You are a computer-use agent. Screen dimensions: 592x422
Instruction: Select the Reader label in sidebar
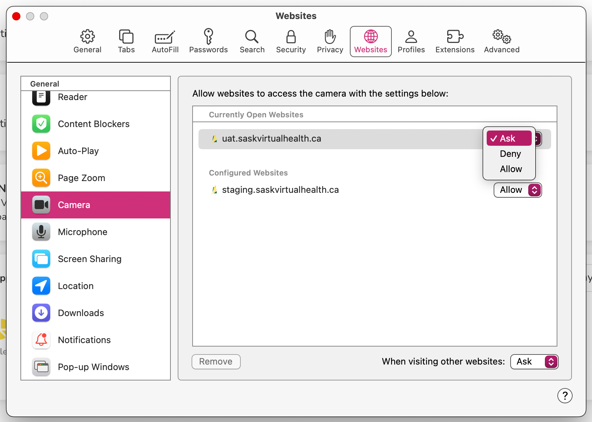72,97
